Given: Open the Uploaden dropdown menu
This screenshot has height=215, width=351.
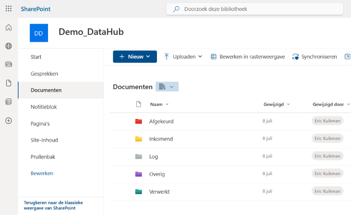Looking at the screenshot, I should click(x=183, y=56).
